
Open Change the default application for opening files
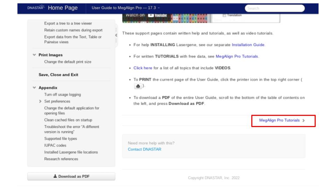coord(72,111)
